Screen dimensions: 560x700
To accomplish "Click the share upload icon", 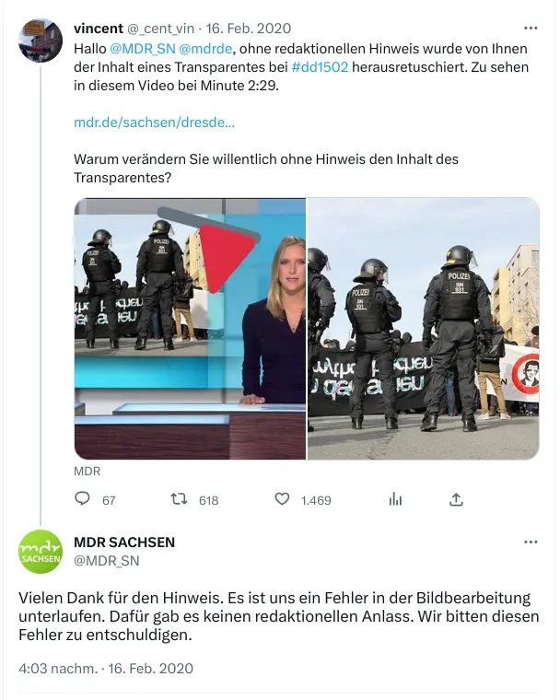I will [x=456, y=499].
